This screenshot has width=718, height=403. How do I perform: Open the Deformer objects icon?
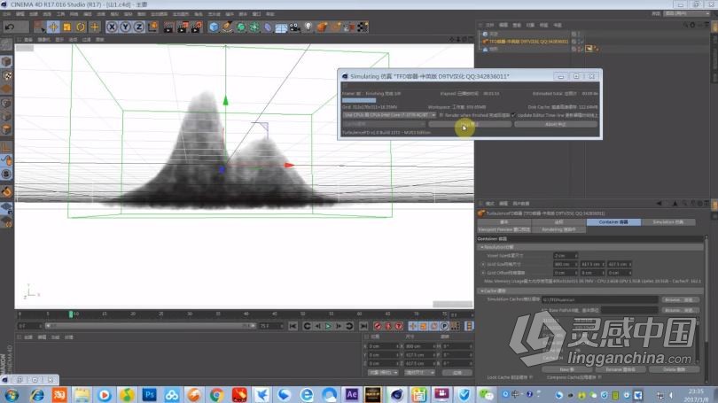click(268, 27)
